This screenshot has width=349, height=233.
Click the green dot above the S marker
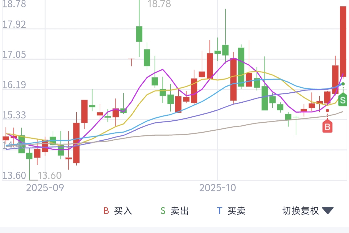[x=343, y=84]
